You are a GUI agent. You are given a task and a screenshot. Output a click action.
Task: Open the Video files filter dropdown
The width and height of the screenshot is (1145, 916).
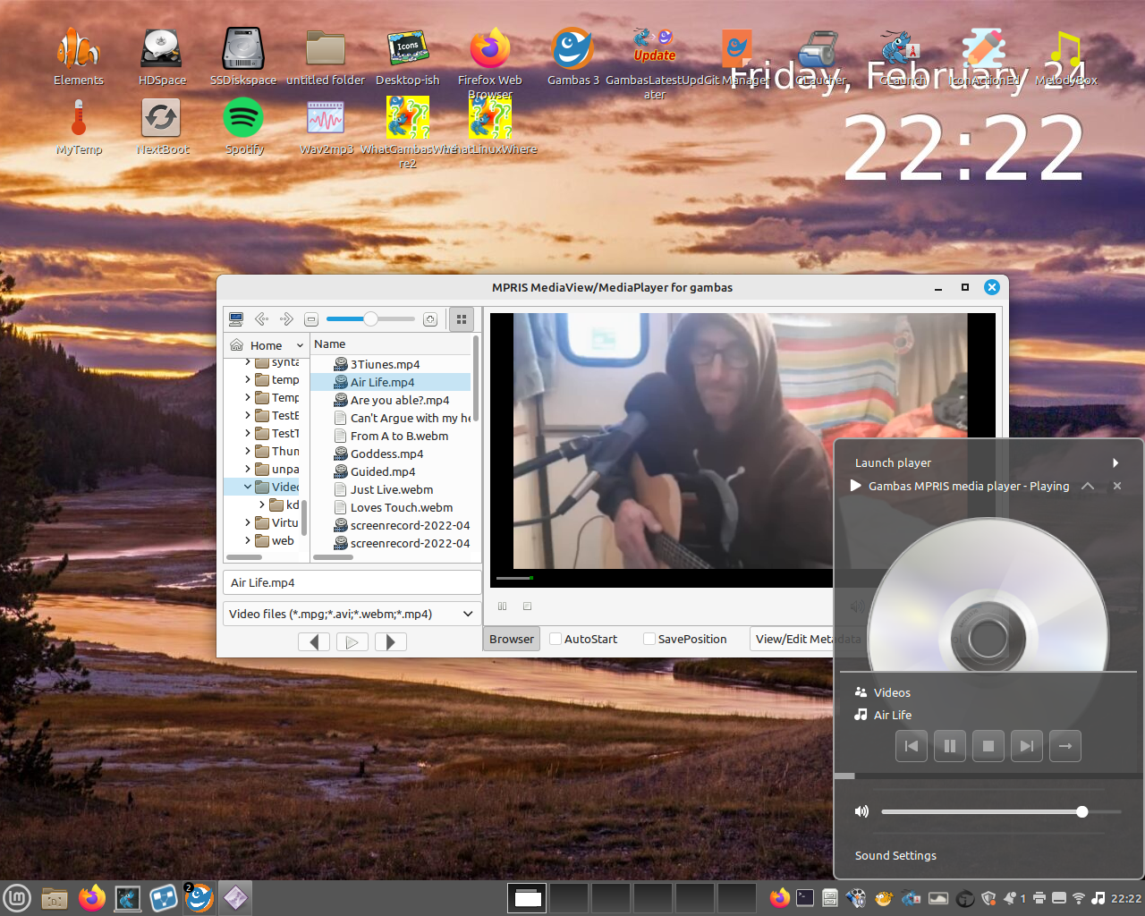[352, 614]
